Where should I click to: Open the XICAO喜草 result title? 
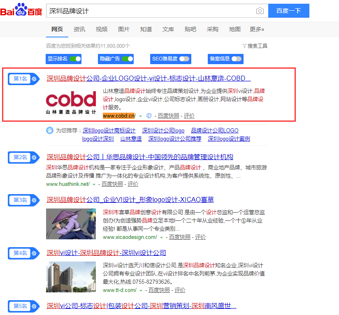130,199
